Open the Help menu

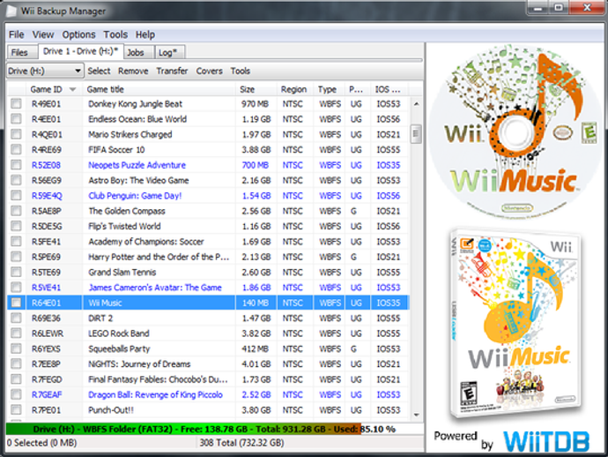coord(145,34)
